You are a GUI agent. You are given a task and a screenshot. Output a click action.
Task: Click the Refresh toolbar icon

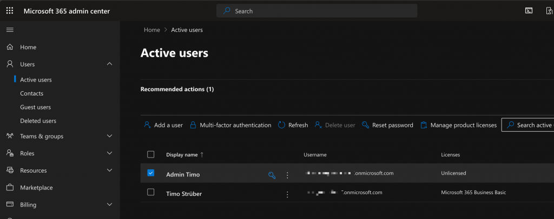coord(282,125)
